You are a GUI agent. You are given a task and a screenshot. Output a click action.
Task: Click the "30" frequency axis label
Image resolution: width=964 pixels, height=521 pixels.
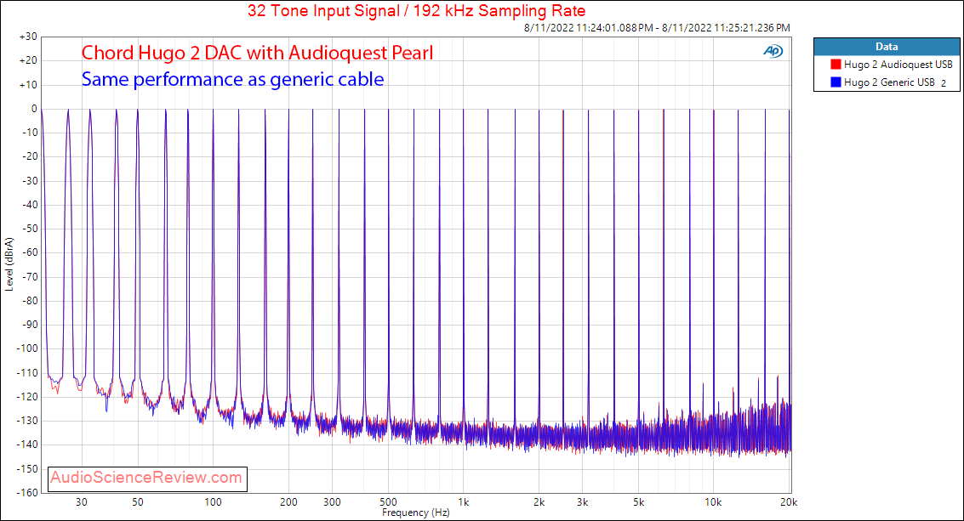(82, 502)
